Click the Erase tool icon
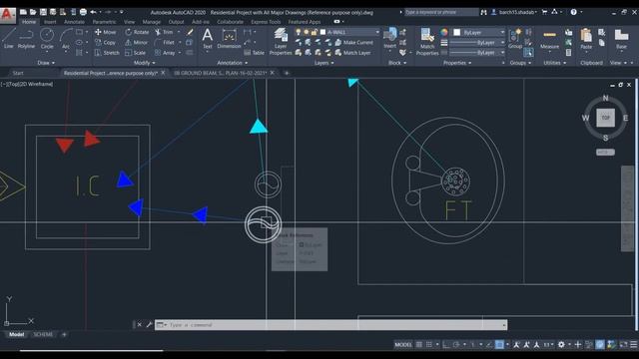 point(190,32)
